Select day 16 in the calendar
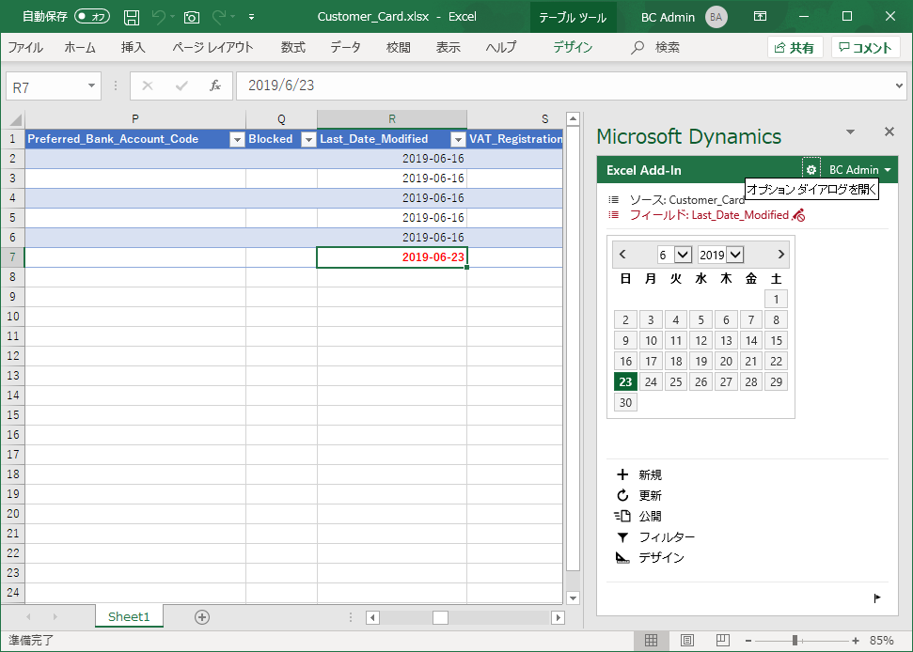Viewport: 913px width, 652px height. [625, 361]
